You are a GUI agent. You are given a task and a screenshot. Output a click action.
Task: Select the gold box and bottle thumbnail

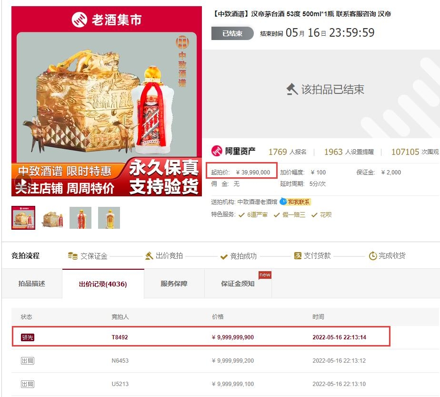point(52,218)
